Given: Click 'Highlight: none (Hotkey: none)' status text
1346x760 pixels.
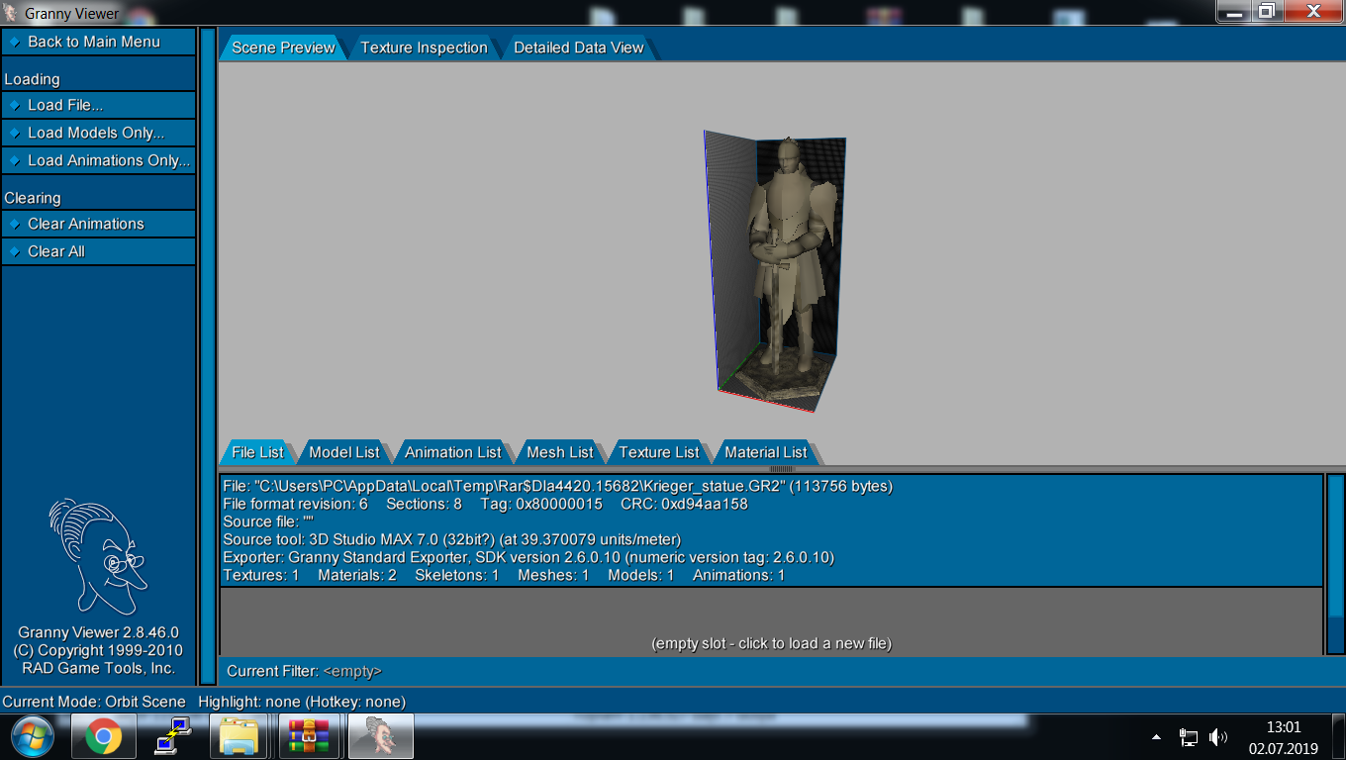Looking at the screenshot, I should tap(302, 702).
